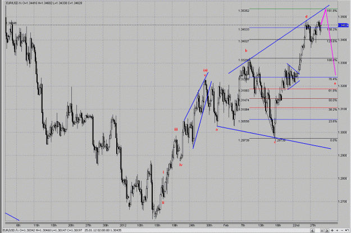Click the 1.35352 Fibonacci price label
Image resolution: width=351 pixels, height=233 pixels.
point(244,11)
